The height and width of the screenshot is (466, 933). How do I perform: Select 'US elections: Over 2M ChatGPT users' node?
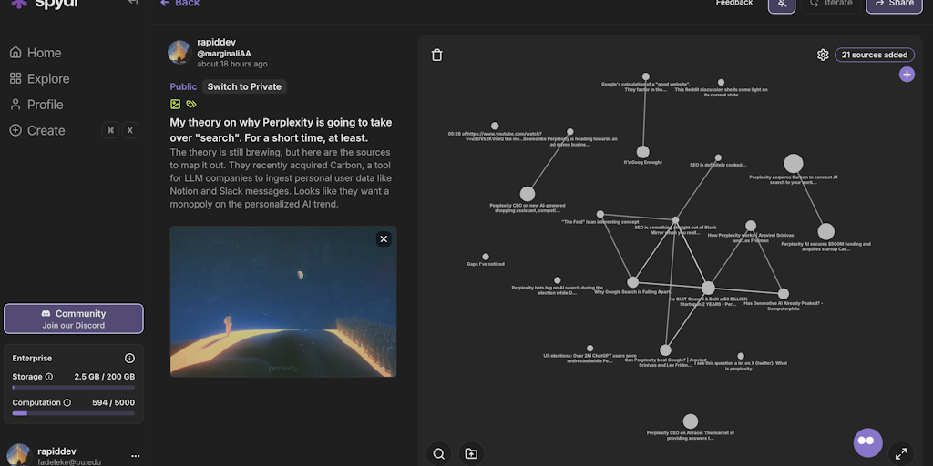point(590,349)
